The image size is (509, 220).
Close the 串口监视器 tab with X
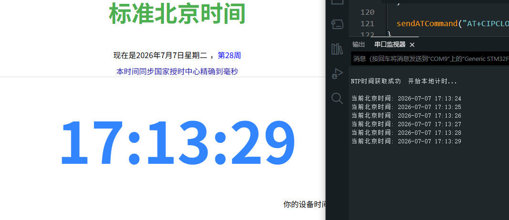coord(412,45)
